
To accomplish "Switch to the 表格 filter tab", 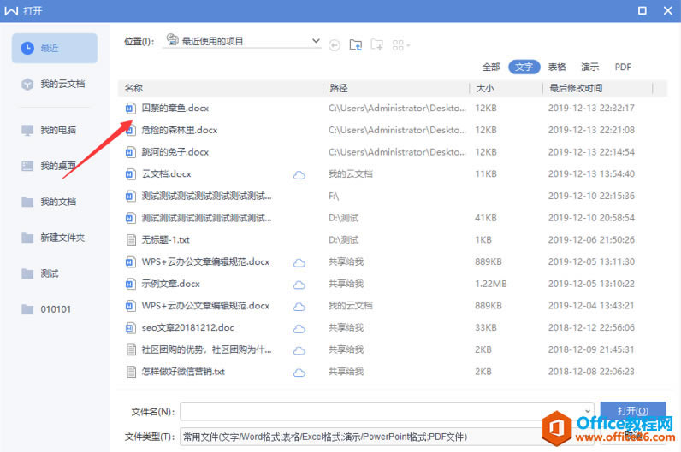I will (x=557, y=67).
